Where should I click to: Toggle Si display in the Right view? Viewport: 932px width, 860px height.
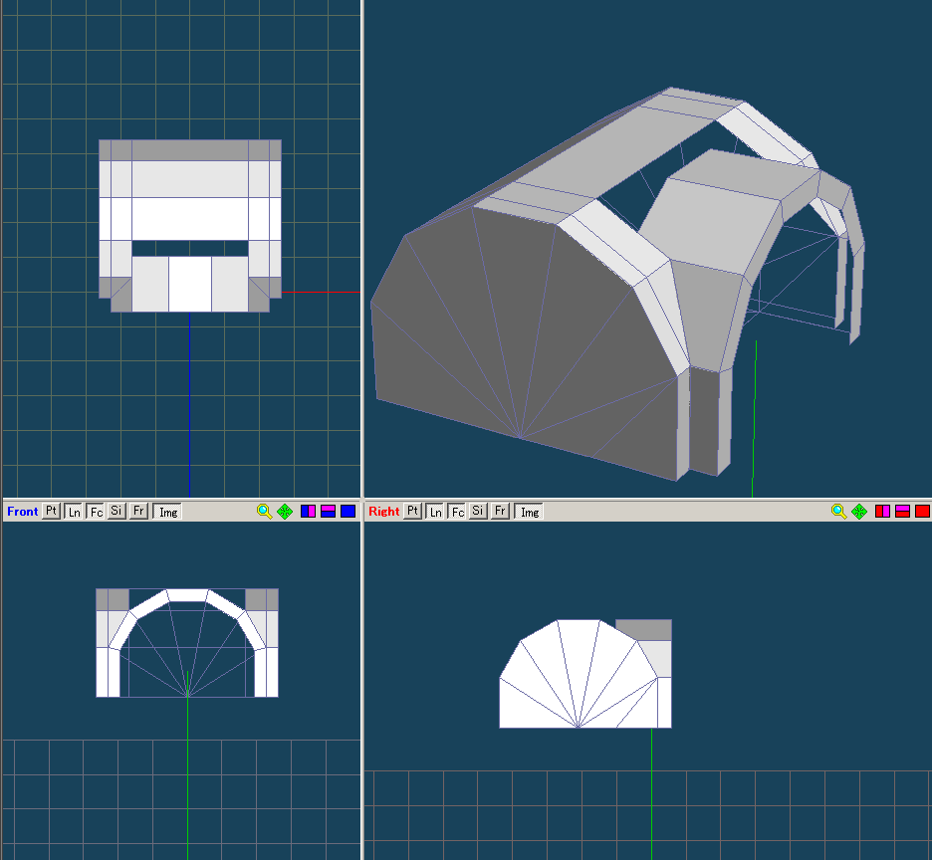pyautogui.click(x=479, y=512)
